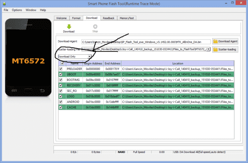The width and height of the screenshot is (248, 163).
Task: Click the Stop icon
Action: pos(95,27)
